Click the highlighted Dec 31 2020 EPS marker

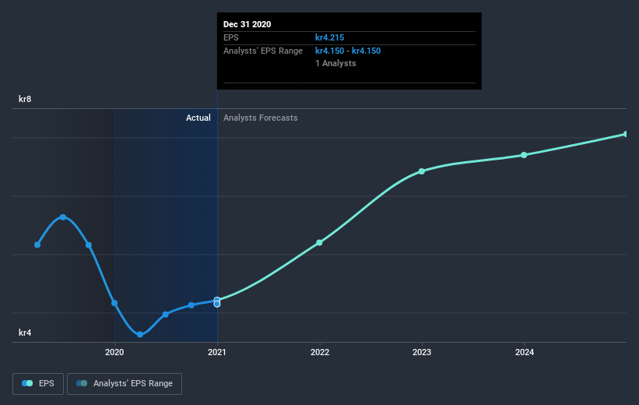pyautogui.click(x=217, y=301)
